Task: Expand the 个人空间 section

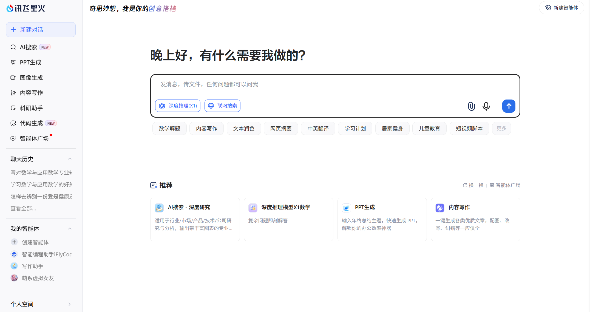Action: point(69,304)
